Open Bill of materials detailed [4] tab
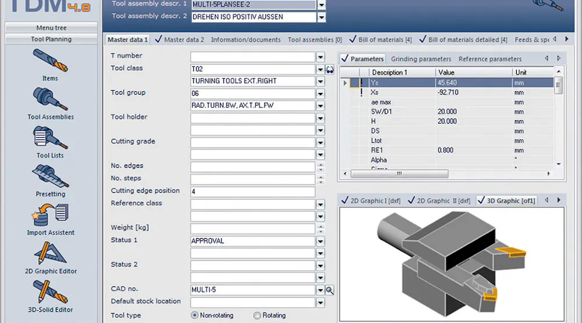The image size is (582, 323). 463,40
